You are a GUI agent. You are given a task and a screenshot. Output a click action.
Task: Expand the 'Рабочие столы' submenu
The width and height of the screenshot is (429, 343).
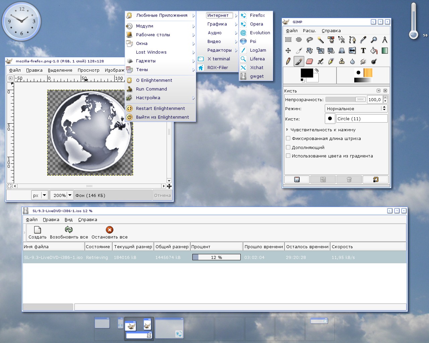(x=160, y=35)
